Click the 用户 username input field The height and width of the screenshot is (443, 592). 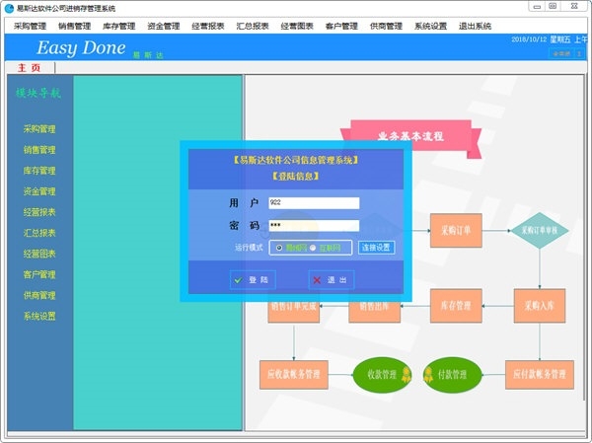pos(314,203)
